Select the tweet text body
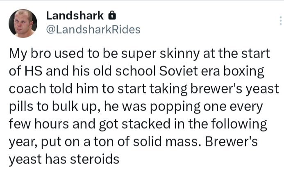The height and width of the screenshot is (171, 284). click(144, 106)
